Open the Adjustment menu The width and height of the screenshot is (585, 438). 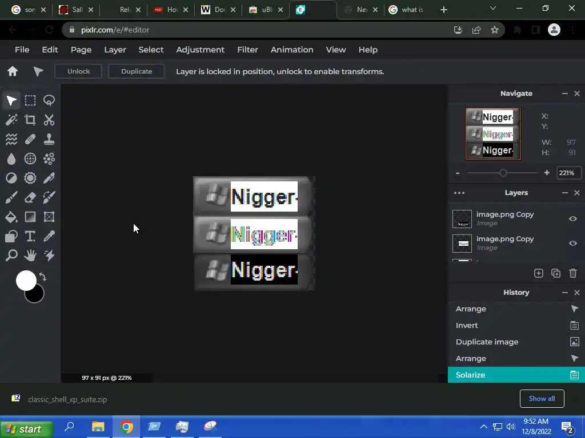coord(201,50)
